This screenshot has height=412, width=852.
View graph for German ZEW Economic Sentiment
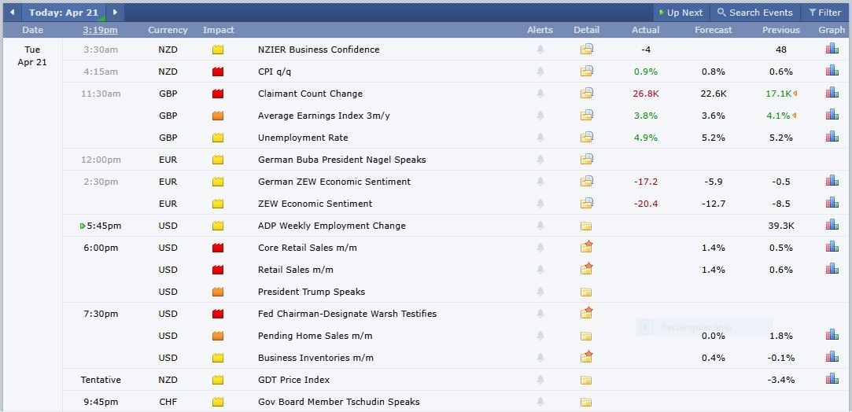click(832, 181)
